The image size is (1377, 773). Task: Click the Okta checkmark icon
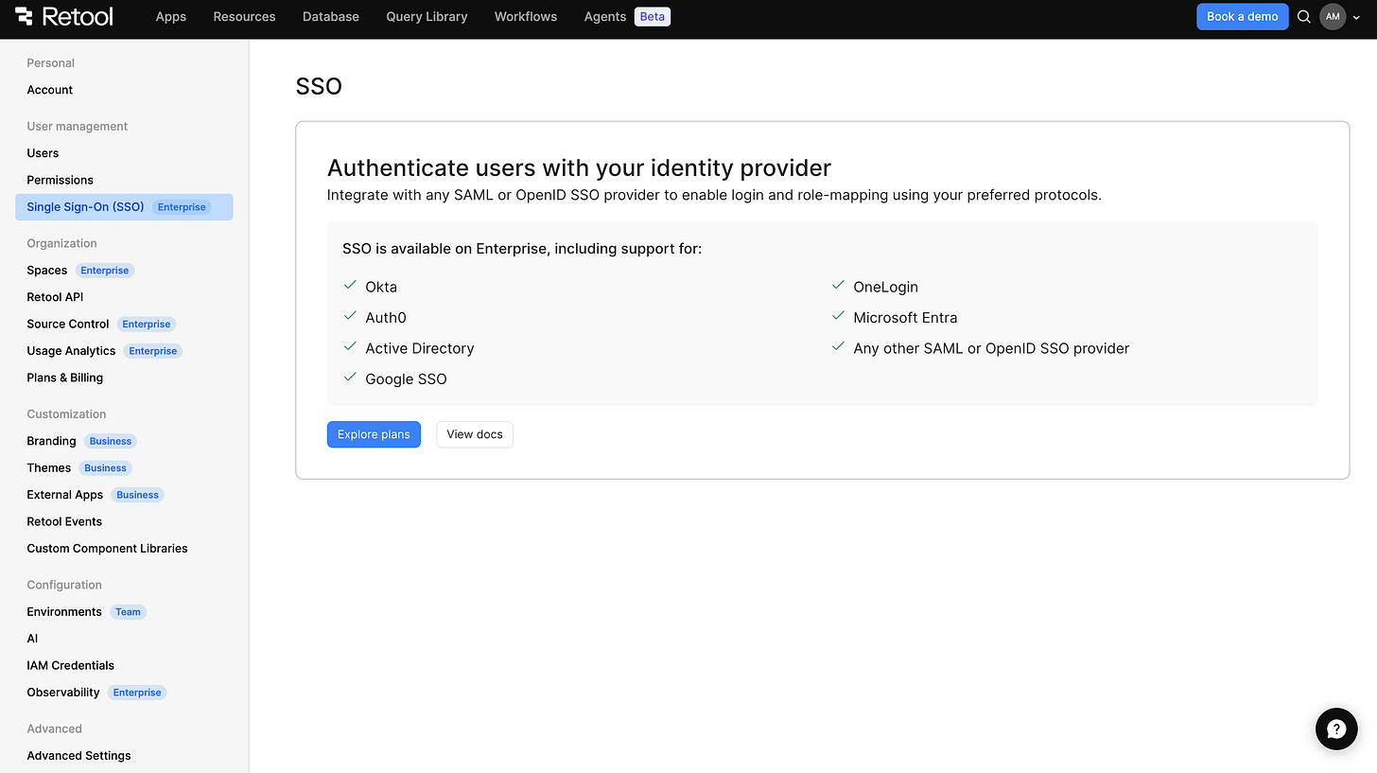350,285
